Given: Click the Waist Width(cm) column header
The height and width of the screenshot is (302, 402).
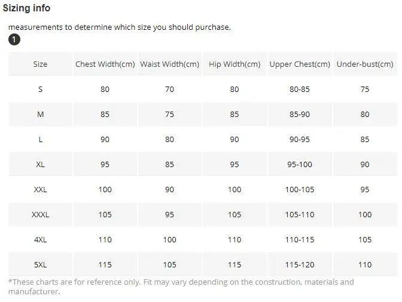Looking at the screenshot, I should click(x=170, y=64).
